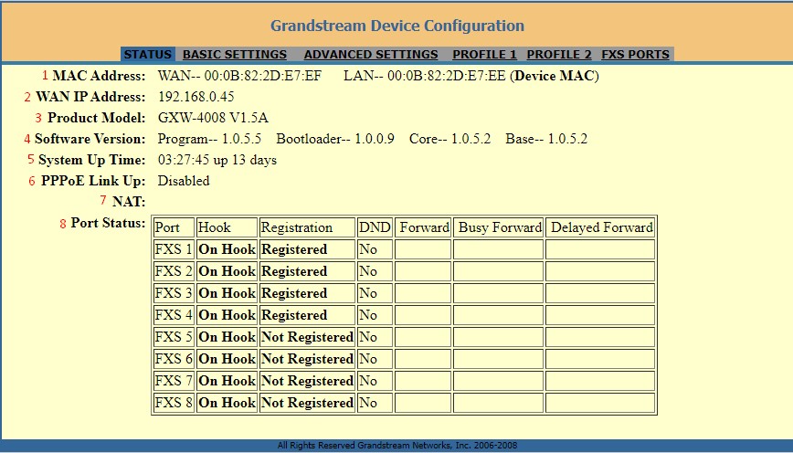Click the MAC Address label
This screenshot has height=453, width=793.
[x=99, y=76]
